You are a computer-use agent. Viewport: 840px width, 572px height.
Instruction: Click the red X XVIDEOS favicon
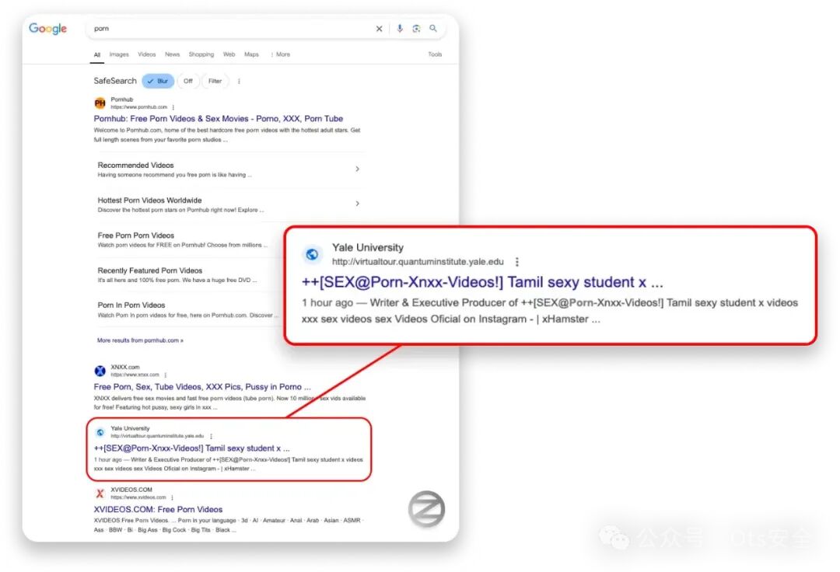coord(100,494)
